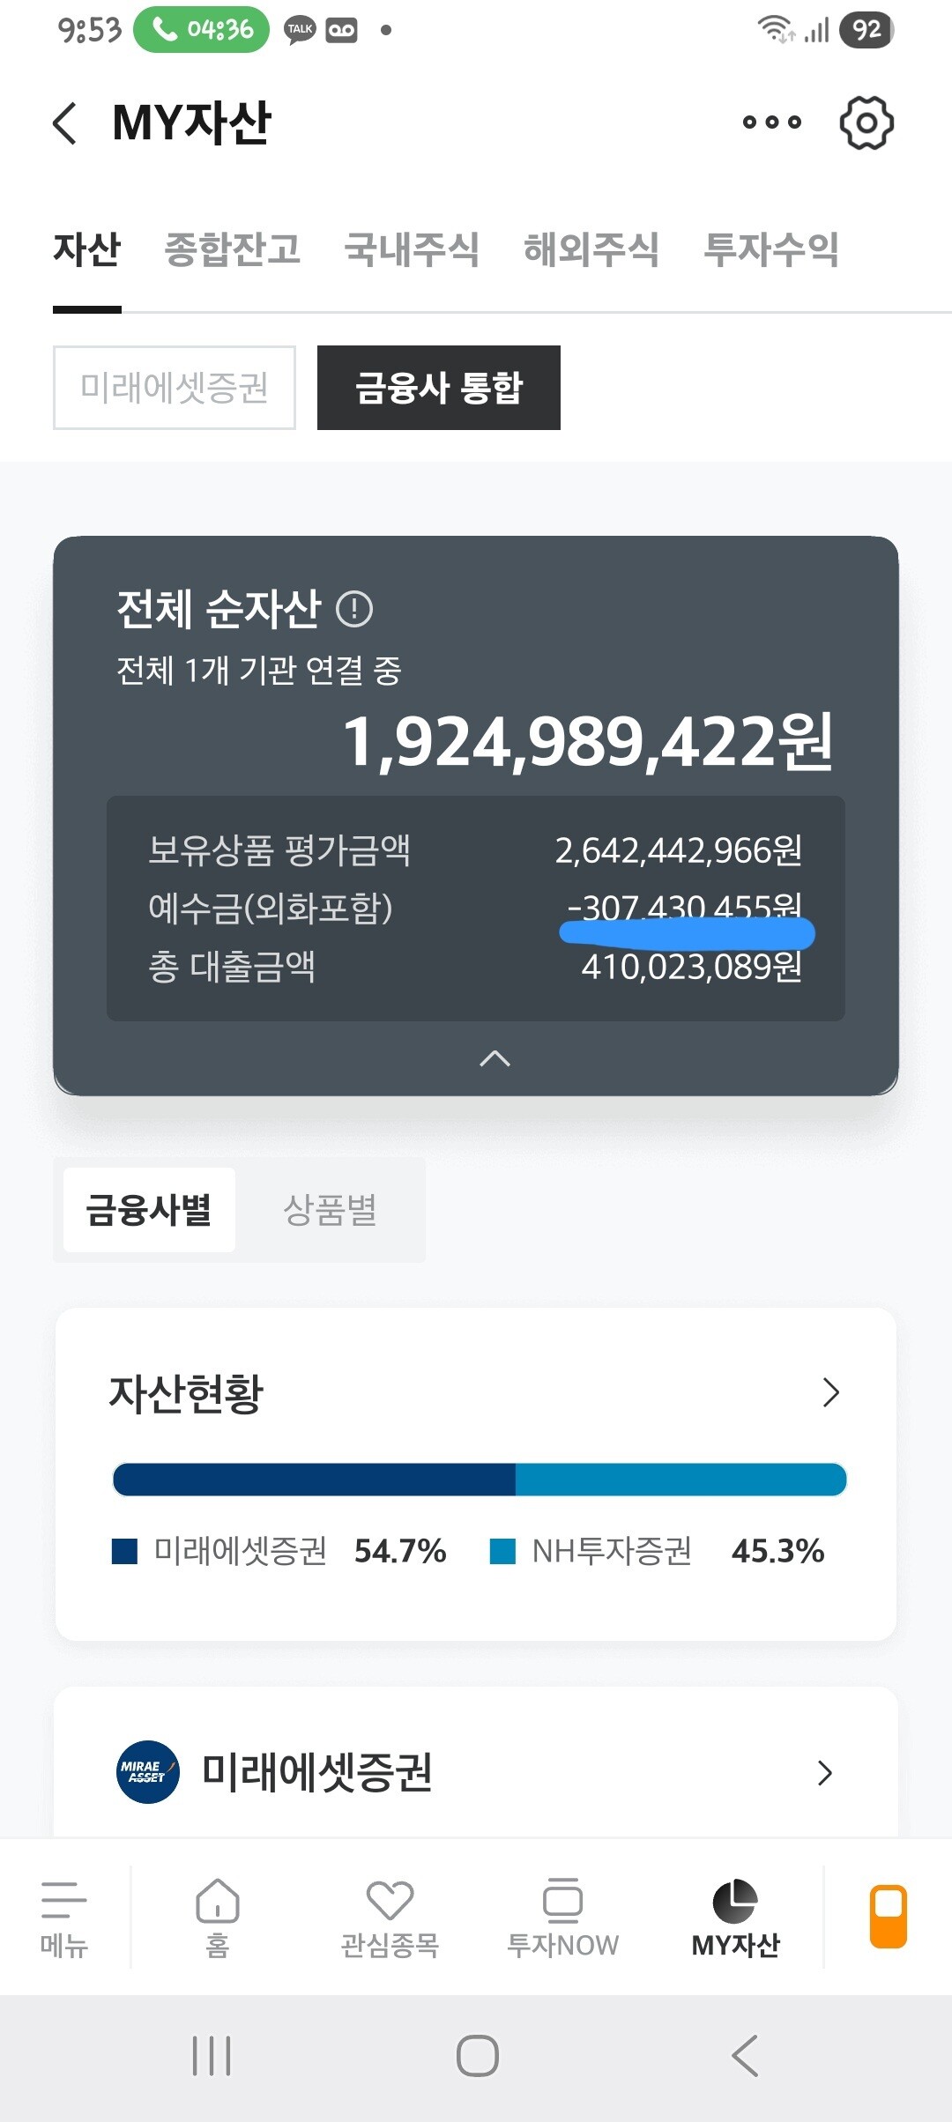This screenshot has width=952, height=2122.
Task: Go to 홈 in bottom navigation
Action: pos(217,1915)
